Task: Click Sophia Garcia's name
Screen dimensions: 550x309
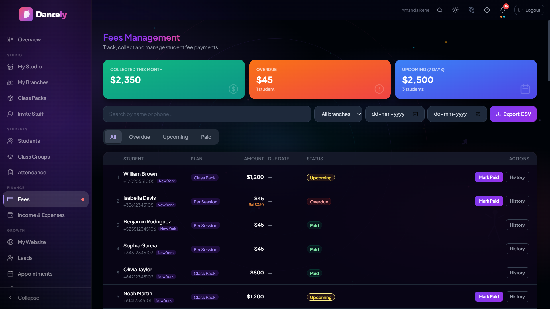Action: click(140, 245)
